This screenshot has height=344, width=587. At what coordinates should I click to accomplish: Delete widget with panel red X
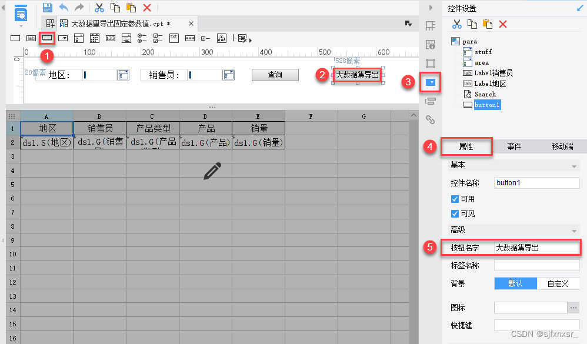point(503,24)
